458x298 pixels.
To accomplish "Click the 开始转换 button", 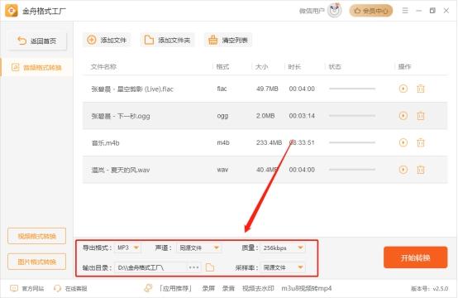I will [415, 257].
